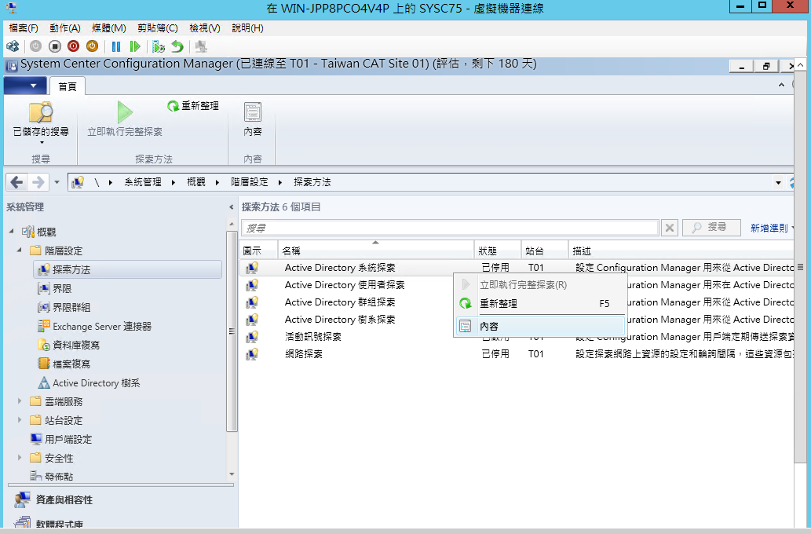The image size is (811, 534).
Task: Open the 剪貼簿(C) menu
Action: tap(158, 28)
